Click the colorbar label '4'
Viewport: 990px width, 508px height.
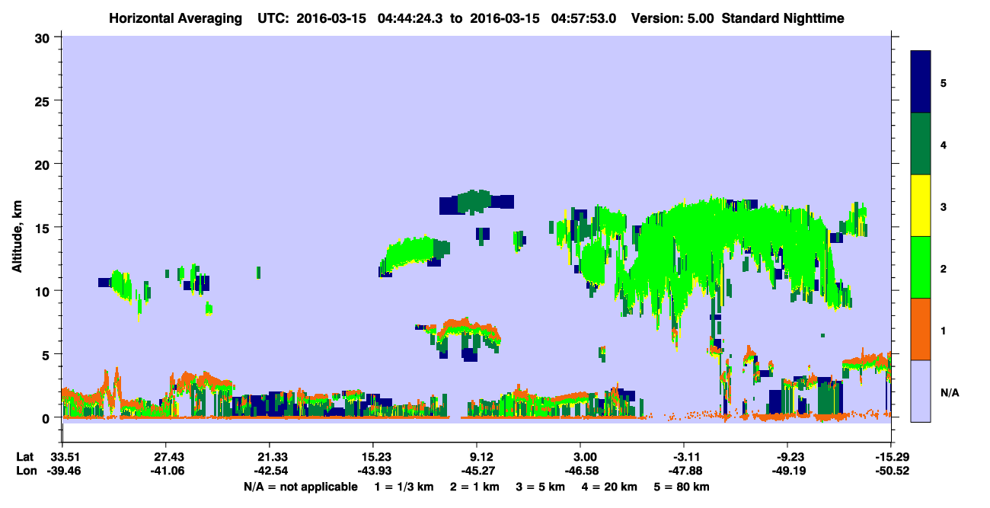pos(944,144)
